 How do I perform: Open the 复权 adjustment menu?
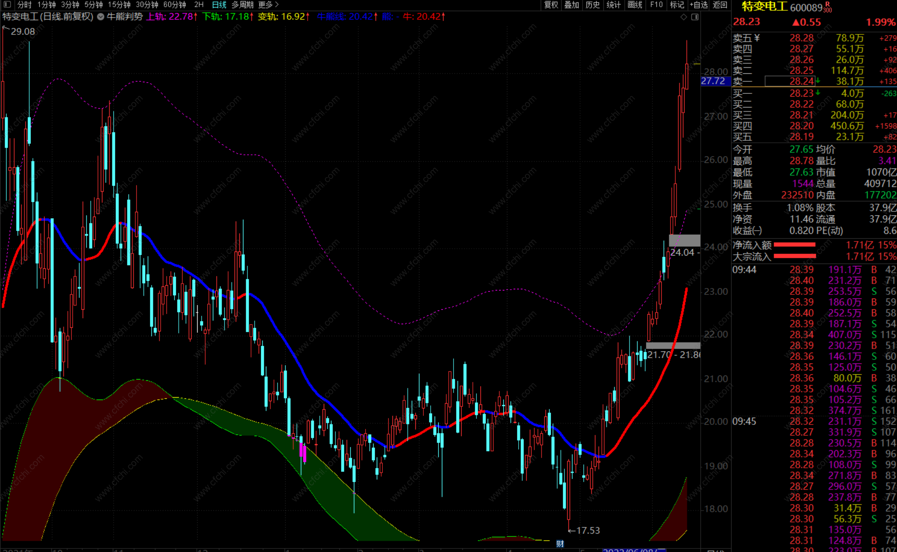click(551, 5)
